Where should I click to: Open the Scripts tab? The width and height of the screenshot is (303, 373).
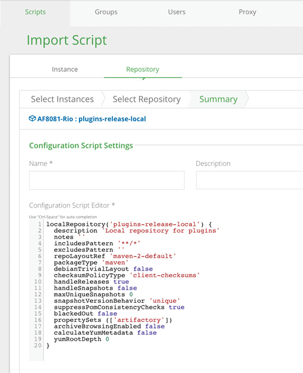pos(35,12)
